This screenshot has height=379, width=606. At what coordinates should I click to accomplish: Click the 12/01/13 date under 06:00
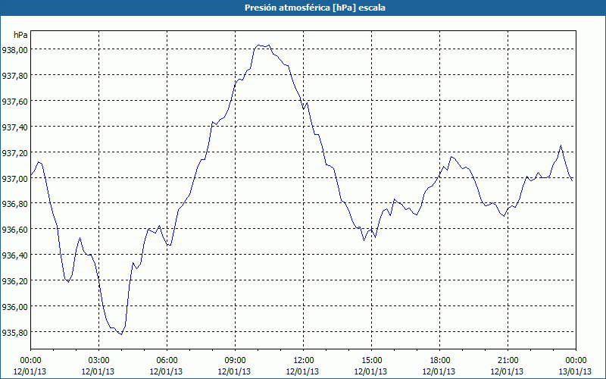click(x=167, y=371)
